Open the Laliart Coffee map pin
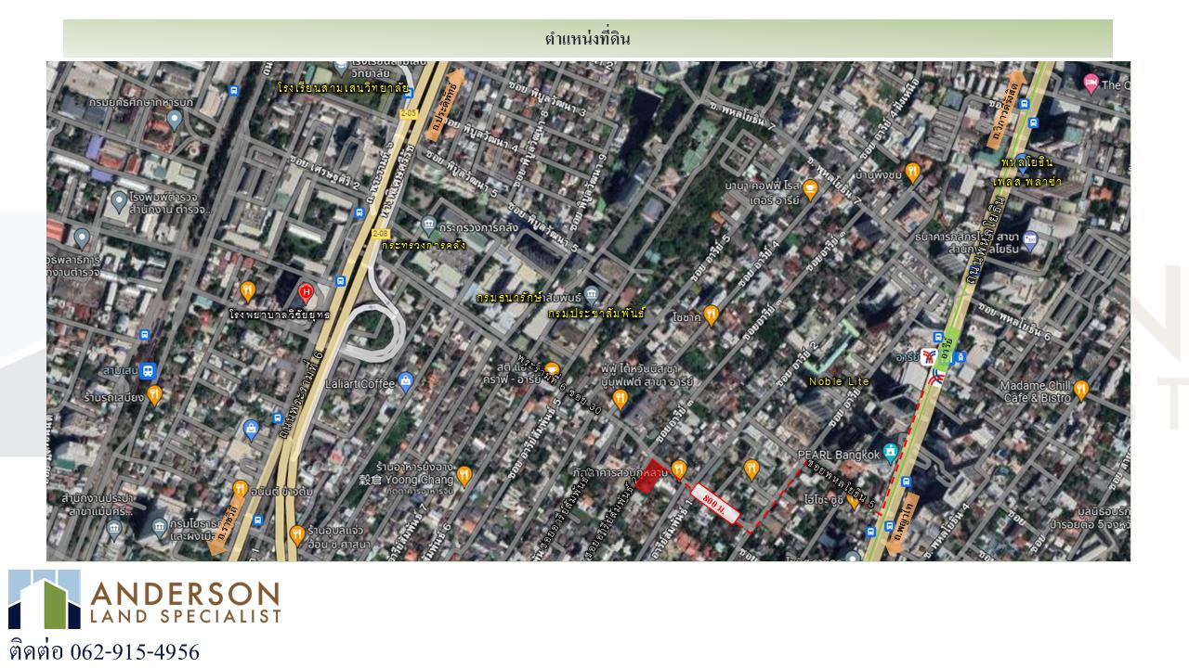 [x=405, y=381]
